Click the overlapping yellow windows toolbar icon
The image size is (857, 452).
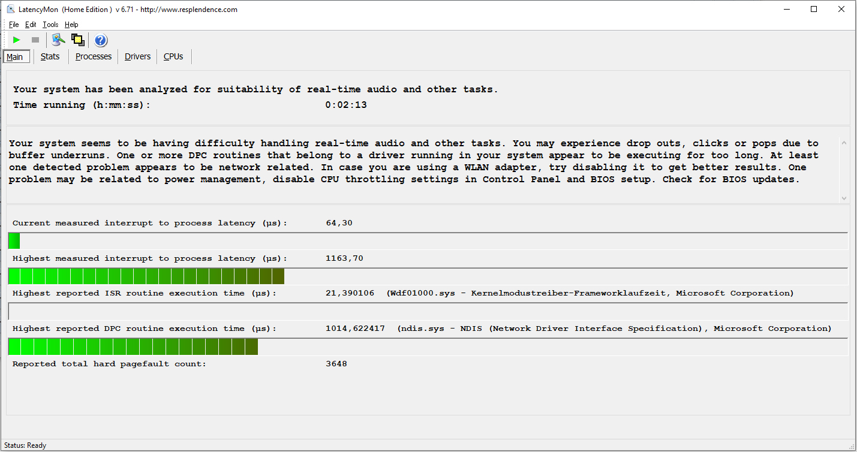point(78,40)
